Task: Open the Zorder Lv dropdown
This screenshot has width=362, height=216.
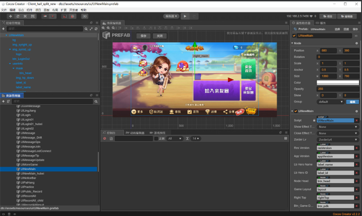Action: pos(338,140)
